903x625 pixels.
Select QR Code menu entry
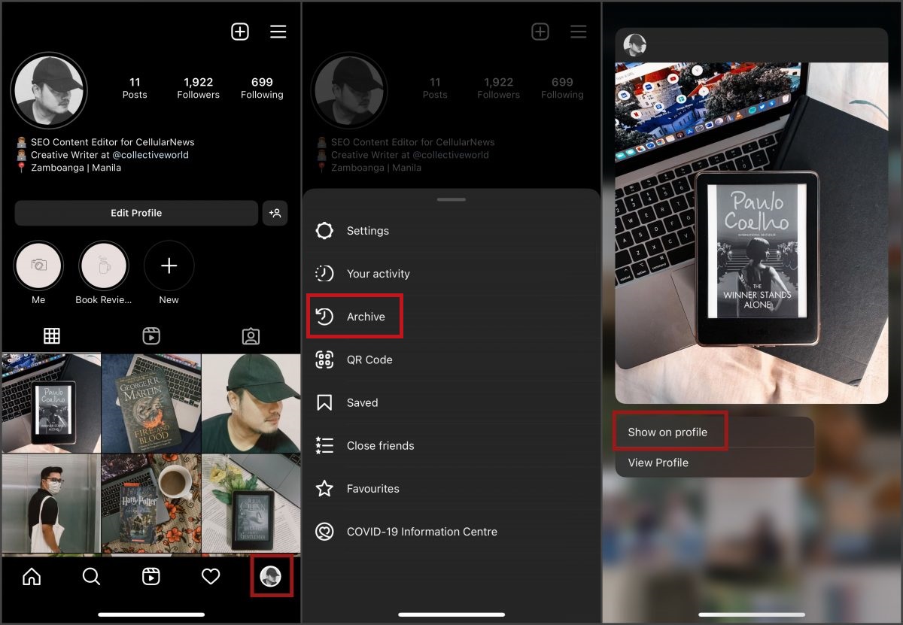pos(369,360)
